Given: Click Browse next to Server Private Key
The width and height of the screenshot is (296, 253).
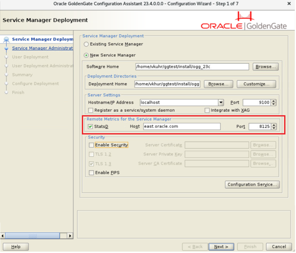Looking at the screenshot, I should click(x=263, y=155).
